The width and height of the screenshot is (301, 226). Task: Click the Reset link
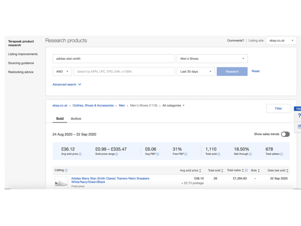click(x=255, y=71)
